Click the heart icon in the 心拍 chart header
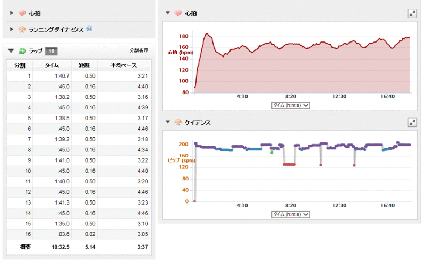425x262 pixels. (x=178, y=13)
